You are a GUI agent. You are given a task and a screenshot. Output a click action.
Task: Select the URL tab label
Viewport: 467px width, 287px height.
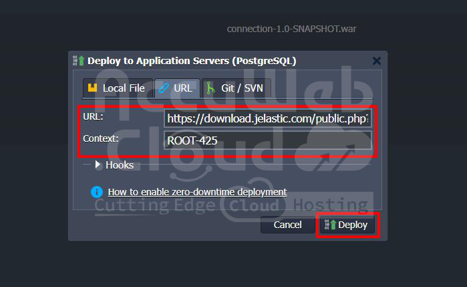[x=182, y=88]
